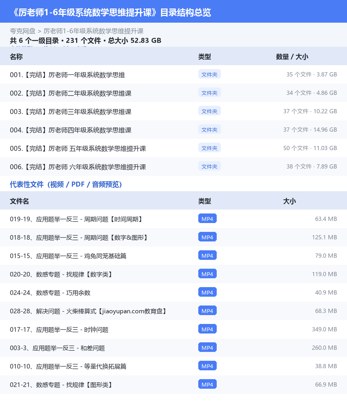347x405 pixels.
Task: Select file 028-28 火柴棒算式
Action: (89, 311)
